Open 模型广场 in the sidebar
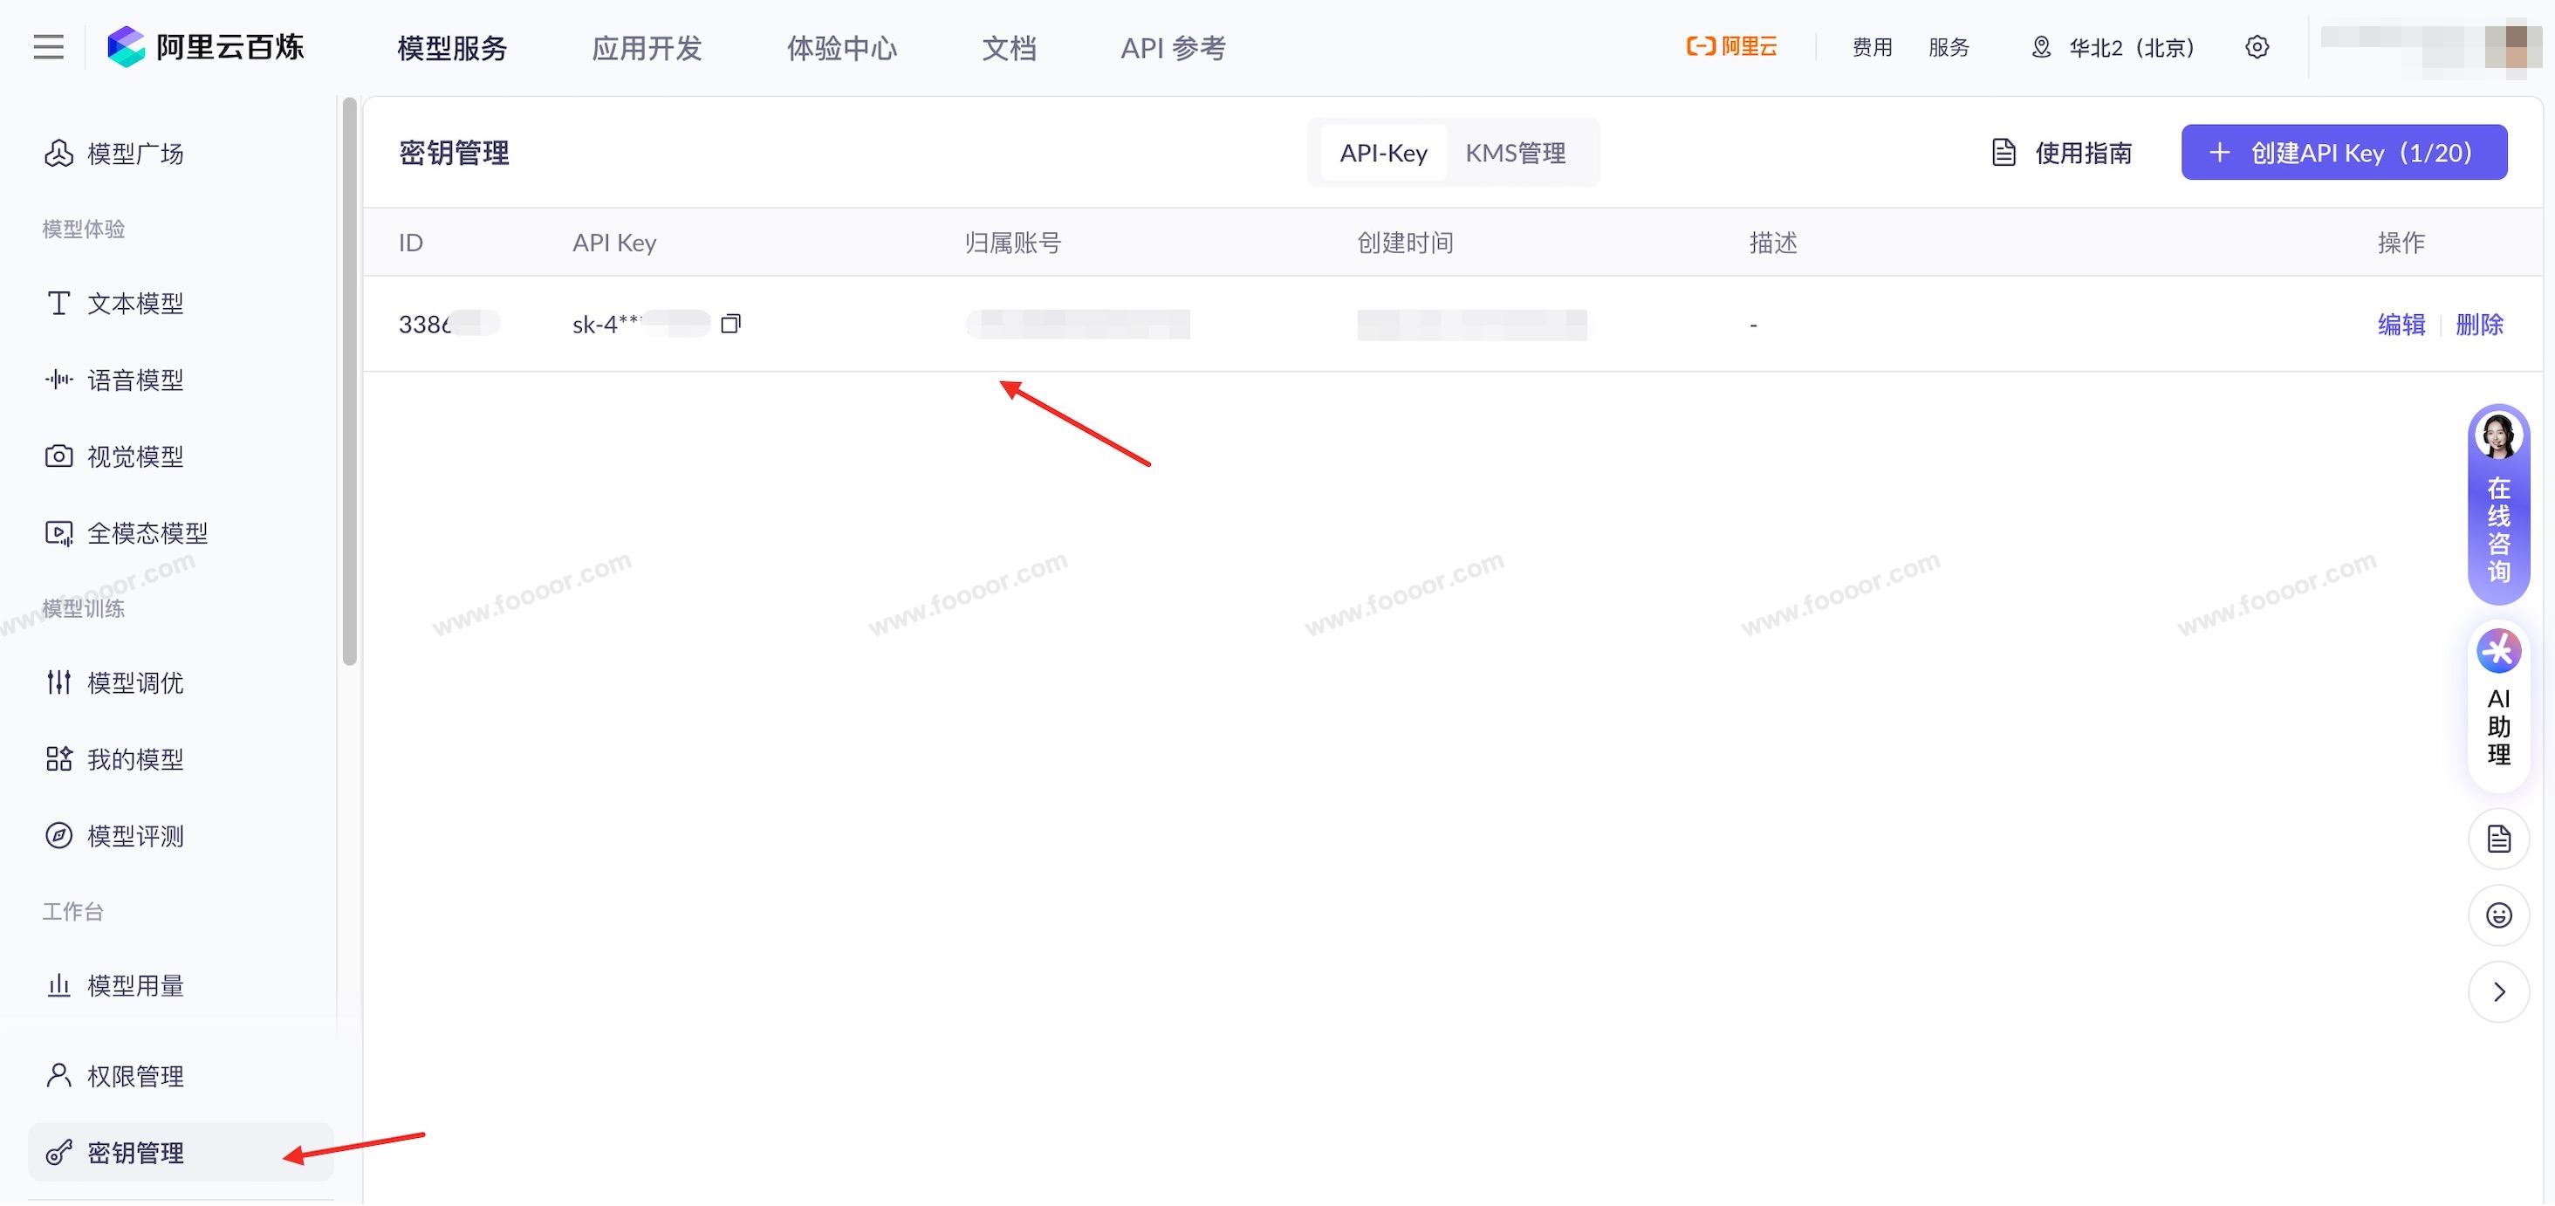Viewport: 2555px width, 1206px height. 135,154
